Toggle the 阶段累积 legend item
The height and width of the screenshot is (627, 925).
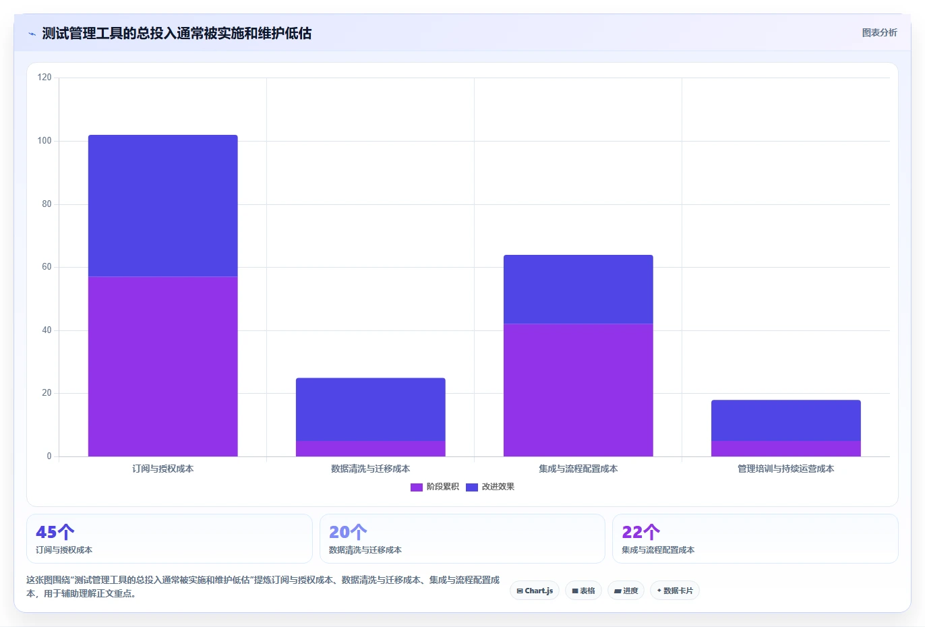tap(435, 487)
